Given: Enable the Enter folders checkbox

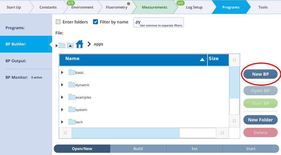Looking at the screenshot, I should click(x=58, y=22).
